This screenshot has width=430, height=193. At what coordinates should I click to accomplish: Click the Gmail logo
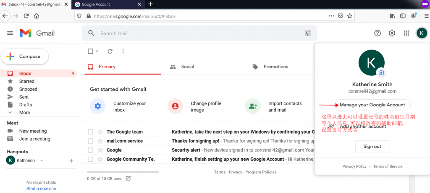click(x=37, y=33)
